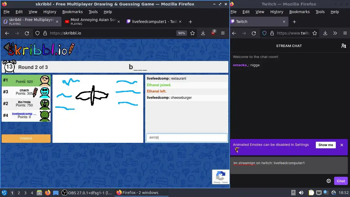Image resolution: width=350 pixels, height=197 pixels.
Task: Expand more tools chevron in the Twitch window toolbar
Action: pyautogui.click(x=335, y=33)
